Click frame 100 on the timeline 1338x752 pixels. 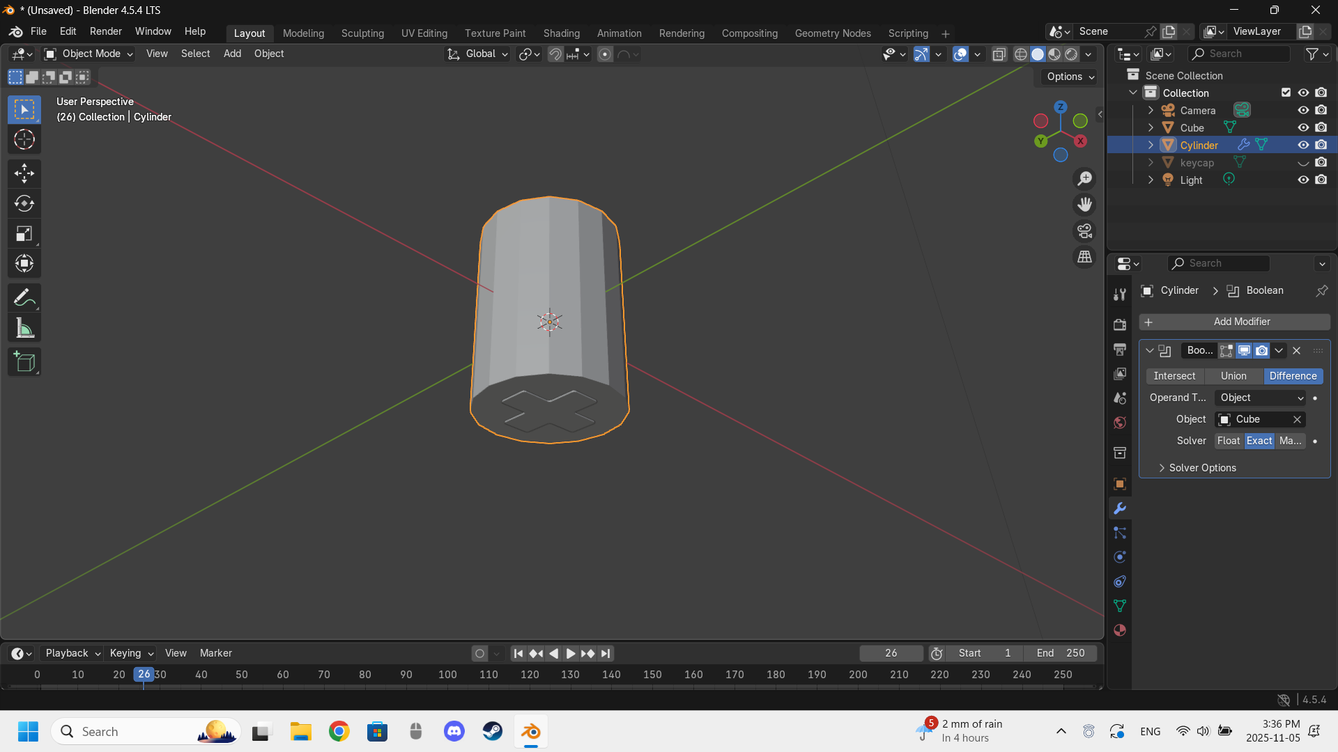click(447, 675)
